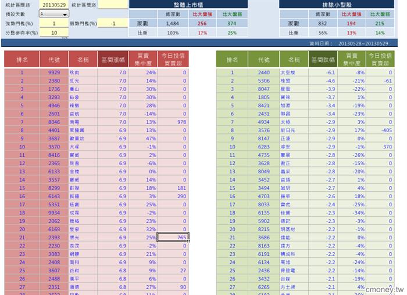Open the days dropdown showing value 1

(54, 14)
